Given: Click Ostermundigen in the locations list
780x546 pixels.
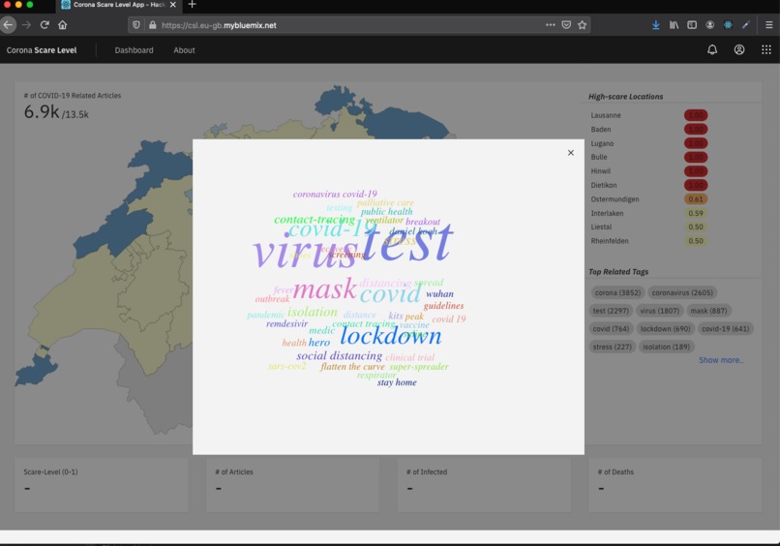Looking at the screenshot, I should point(615,199).
